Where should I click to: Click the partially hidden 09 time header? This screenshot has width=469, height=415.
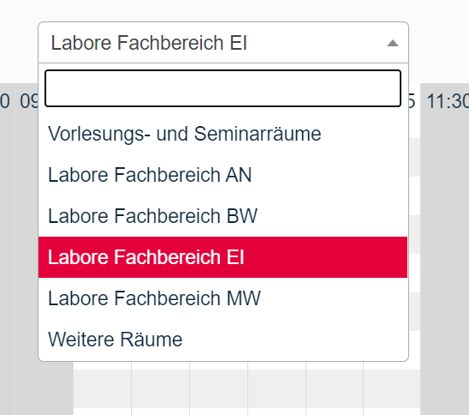[29, 101]
